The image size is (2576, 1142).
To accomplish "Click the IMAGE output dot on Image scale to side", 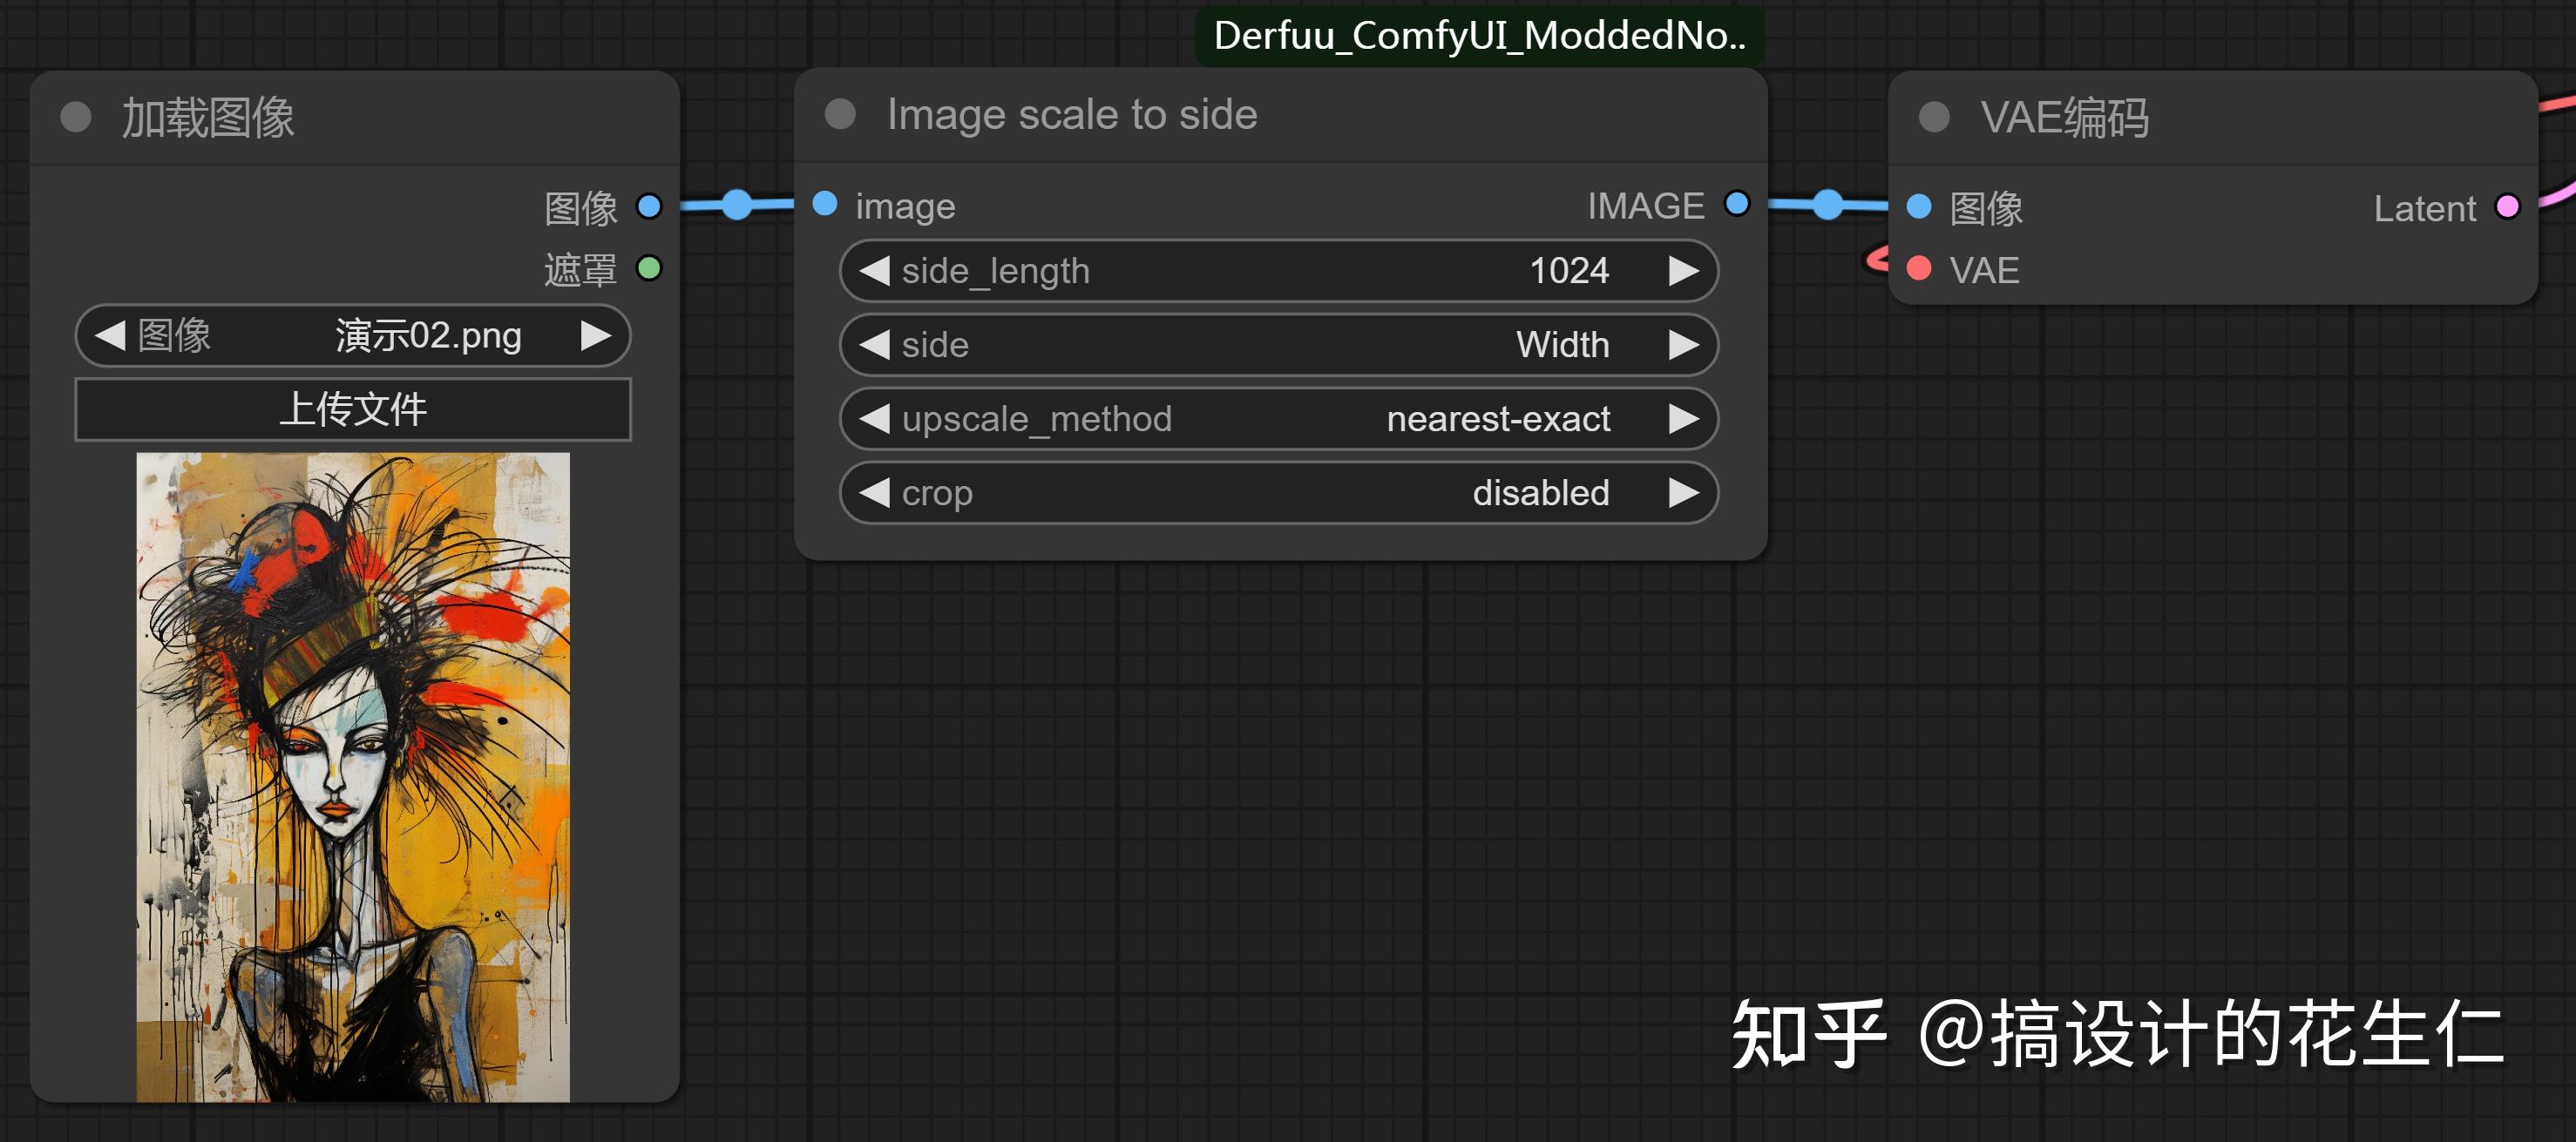I will (x=1738, y=204).
